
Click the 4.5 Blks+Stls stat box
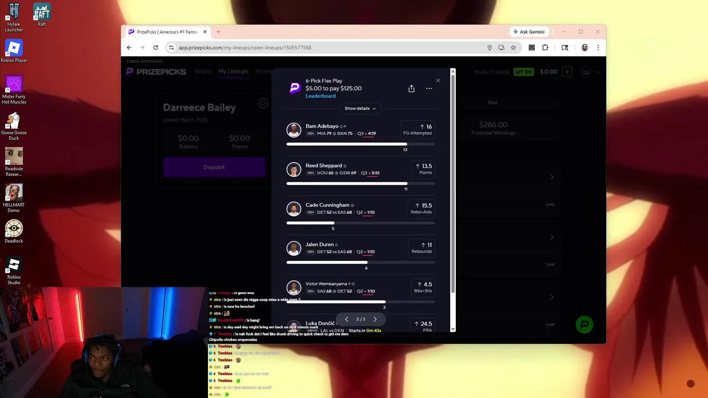(x=423, y=287)
